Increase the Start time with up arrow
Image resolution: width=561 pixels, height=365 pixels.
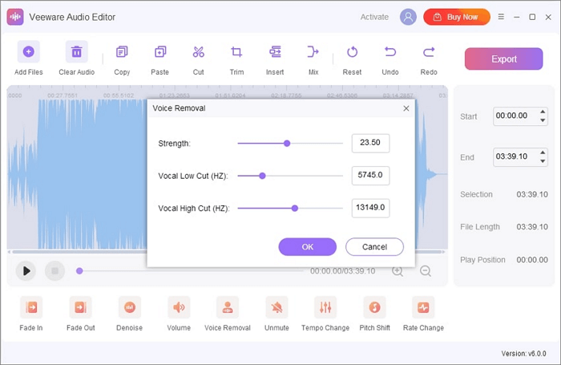543,112
